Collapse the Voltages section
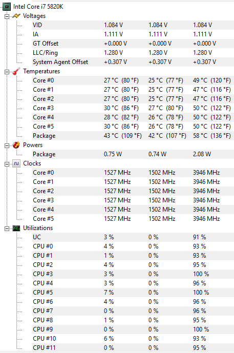Viewport: 234px width, 353px height. [7, 16]
